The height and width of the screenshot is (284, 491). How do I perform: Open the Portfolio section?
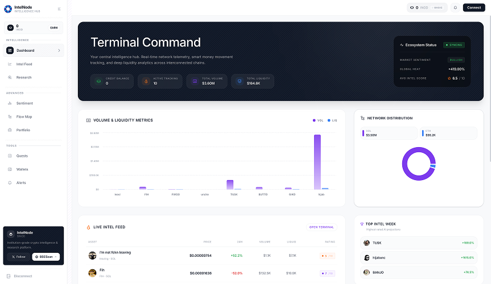click(23, 130)
